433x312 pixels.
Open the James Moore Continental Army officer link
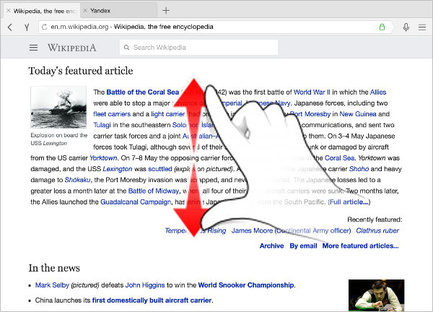(291, 230)
